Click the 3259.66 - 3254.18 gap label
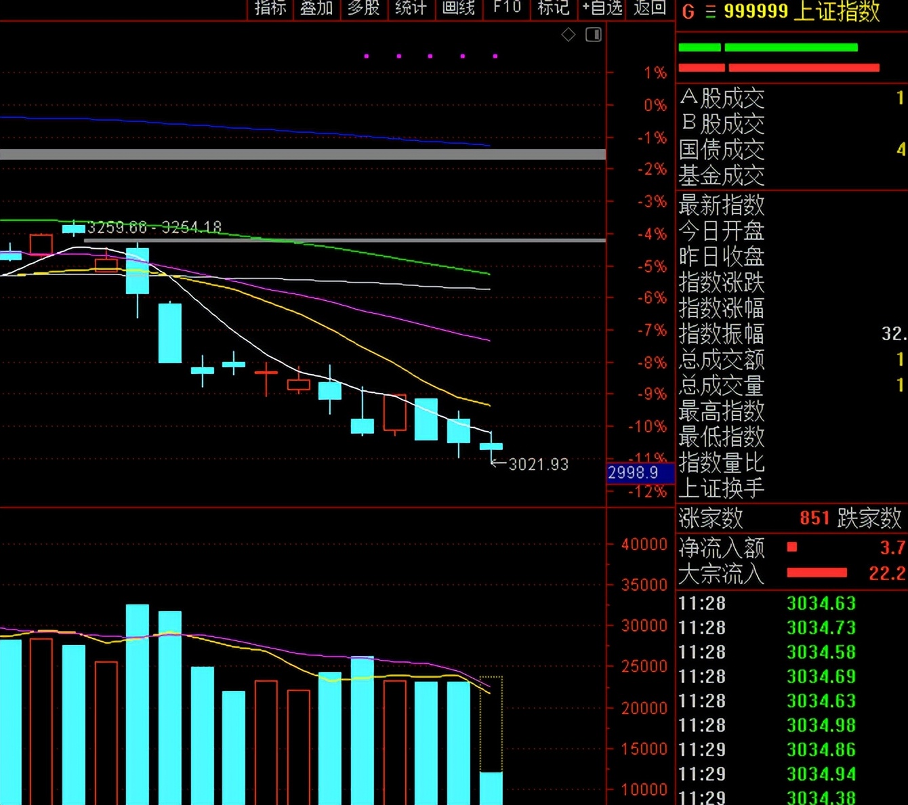 coord(154,227)
